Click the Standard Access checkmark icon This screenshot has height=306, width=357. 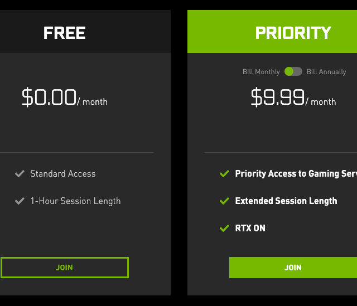tap(20, 174)
